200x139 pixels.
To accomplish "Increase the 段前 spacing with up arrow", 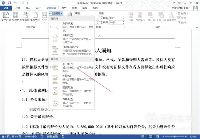I will [x=123, y=17].
